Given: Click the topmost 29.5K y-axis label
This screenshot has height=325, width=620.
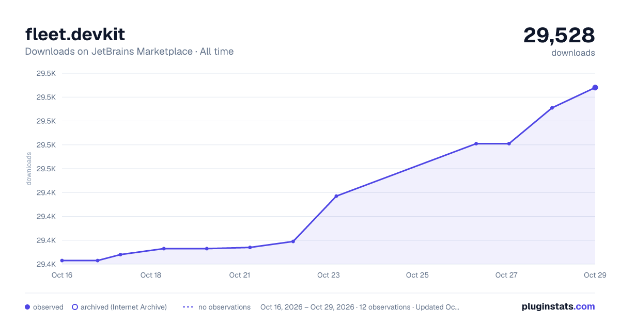Looking at the screenshot, I should point(46,73).
